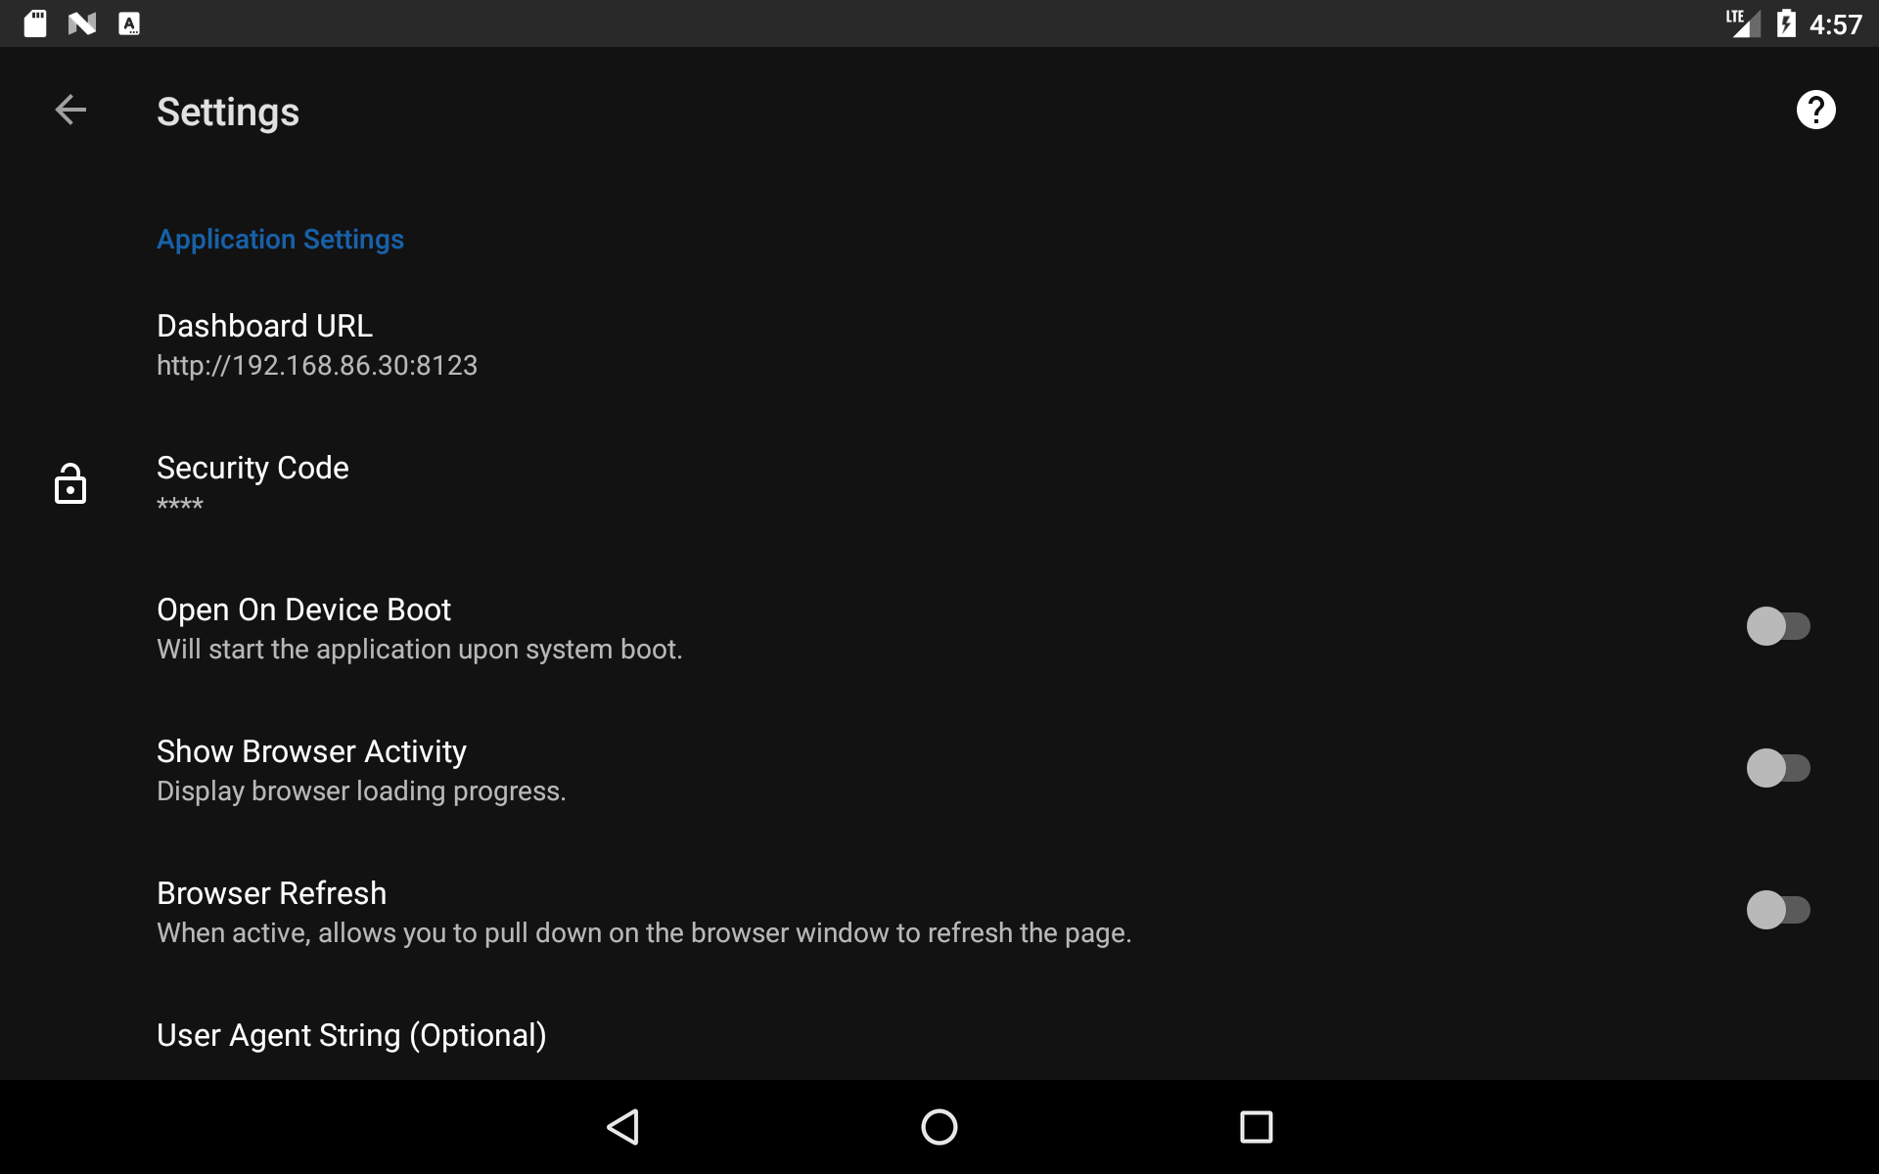The width and height of the screenshot is (1879, 1174).
Task: Click Dashboard URL to edit
Action: [316, 343]
